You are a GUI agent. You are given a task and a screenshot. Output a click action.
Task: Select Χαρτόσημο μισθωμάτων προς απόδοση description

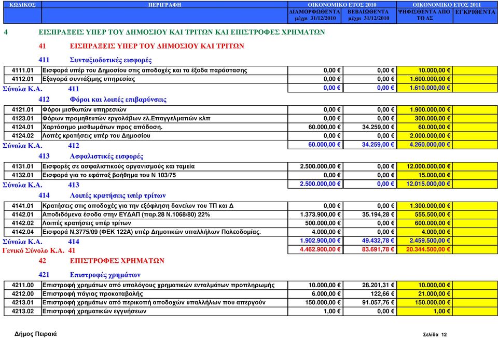(102, 127)
